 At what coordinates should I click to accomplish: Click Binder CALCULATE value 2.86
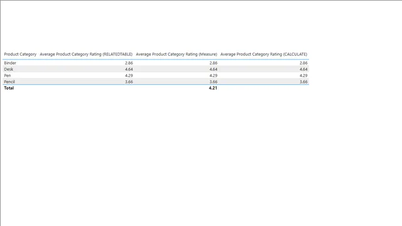[x=303, y=63]
